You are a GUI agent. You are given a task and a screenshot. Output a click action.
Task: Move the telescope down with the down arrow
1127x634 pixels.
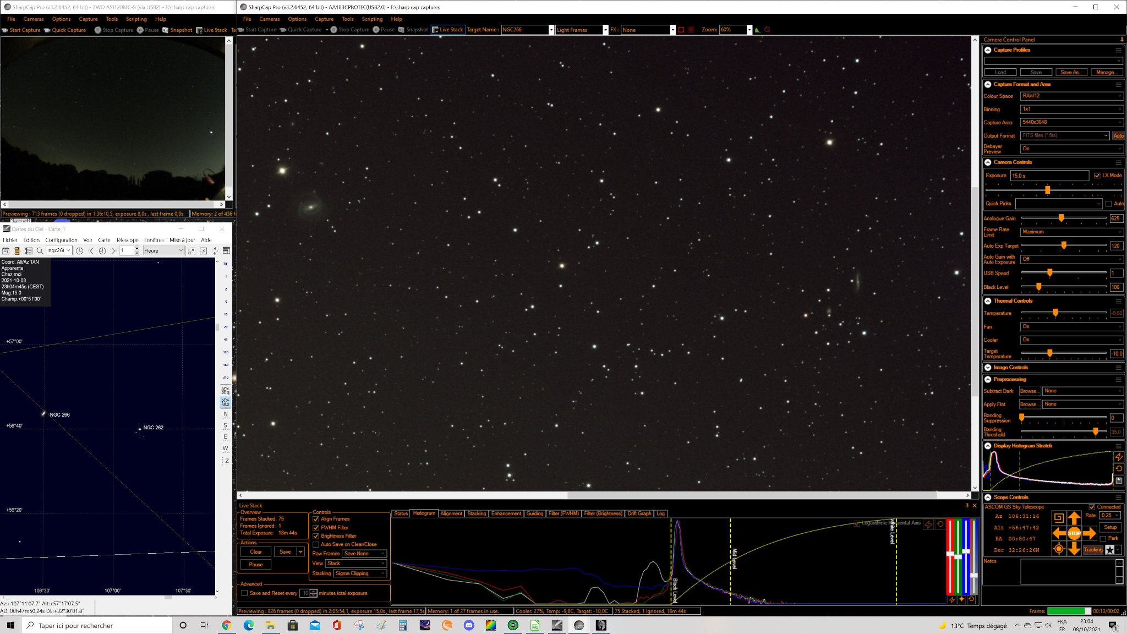click(1074, 549)
